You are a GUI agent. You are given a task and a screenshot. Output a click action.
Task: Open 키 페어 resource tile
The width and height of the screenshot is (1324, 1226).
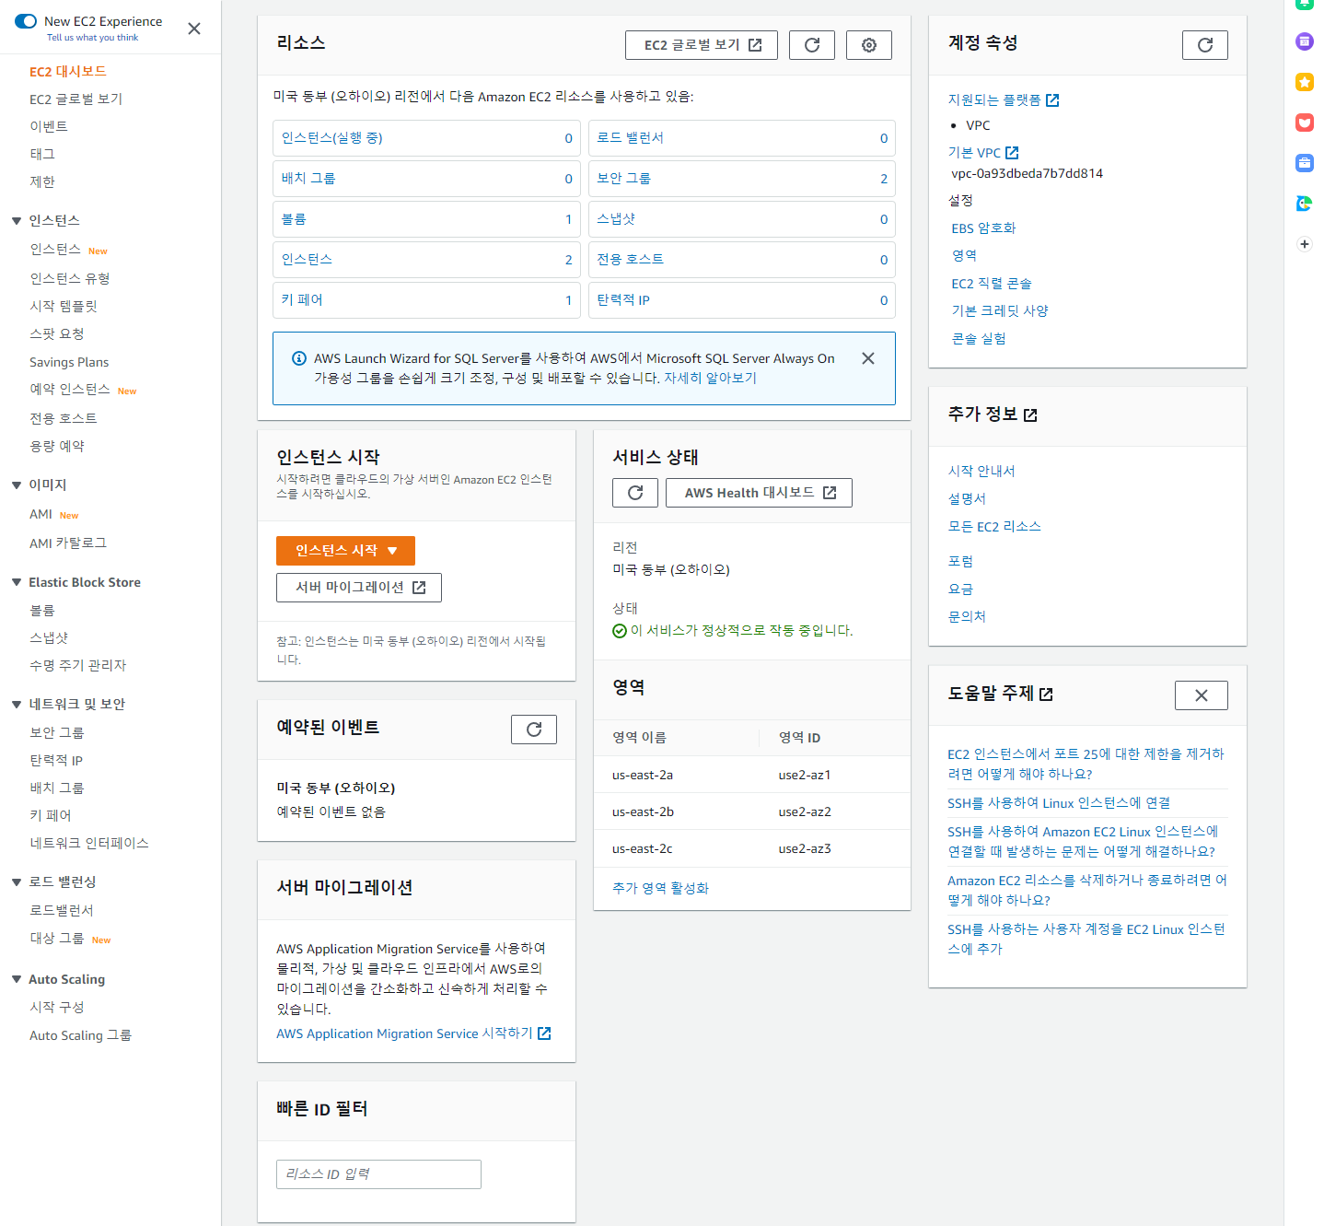(x=426, y=300)
